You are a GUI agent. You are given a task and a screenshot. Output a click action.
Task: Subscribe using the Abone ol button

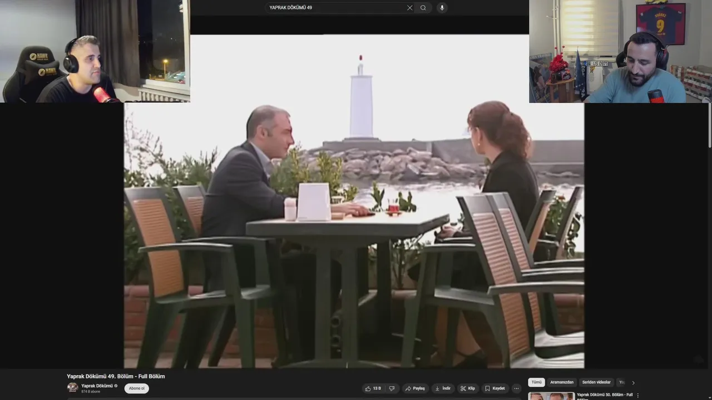pyautogui.click(x=137, y=388)
